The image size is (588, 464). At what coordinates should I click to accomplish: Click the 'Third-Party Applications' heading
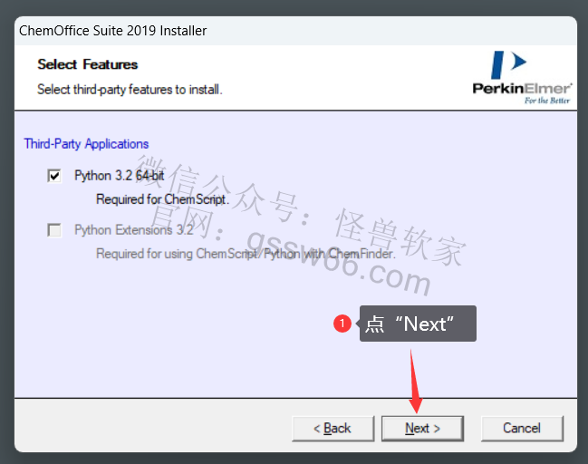(x=86, y=144)
